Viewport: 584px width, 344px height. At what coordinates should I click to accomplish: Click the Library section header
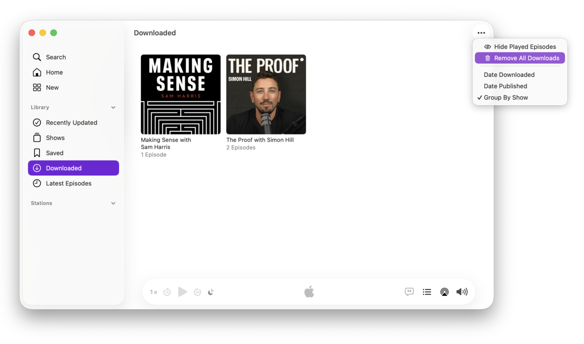click(40, 108)
